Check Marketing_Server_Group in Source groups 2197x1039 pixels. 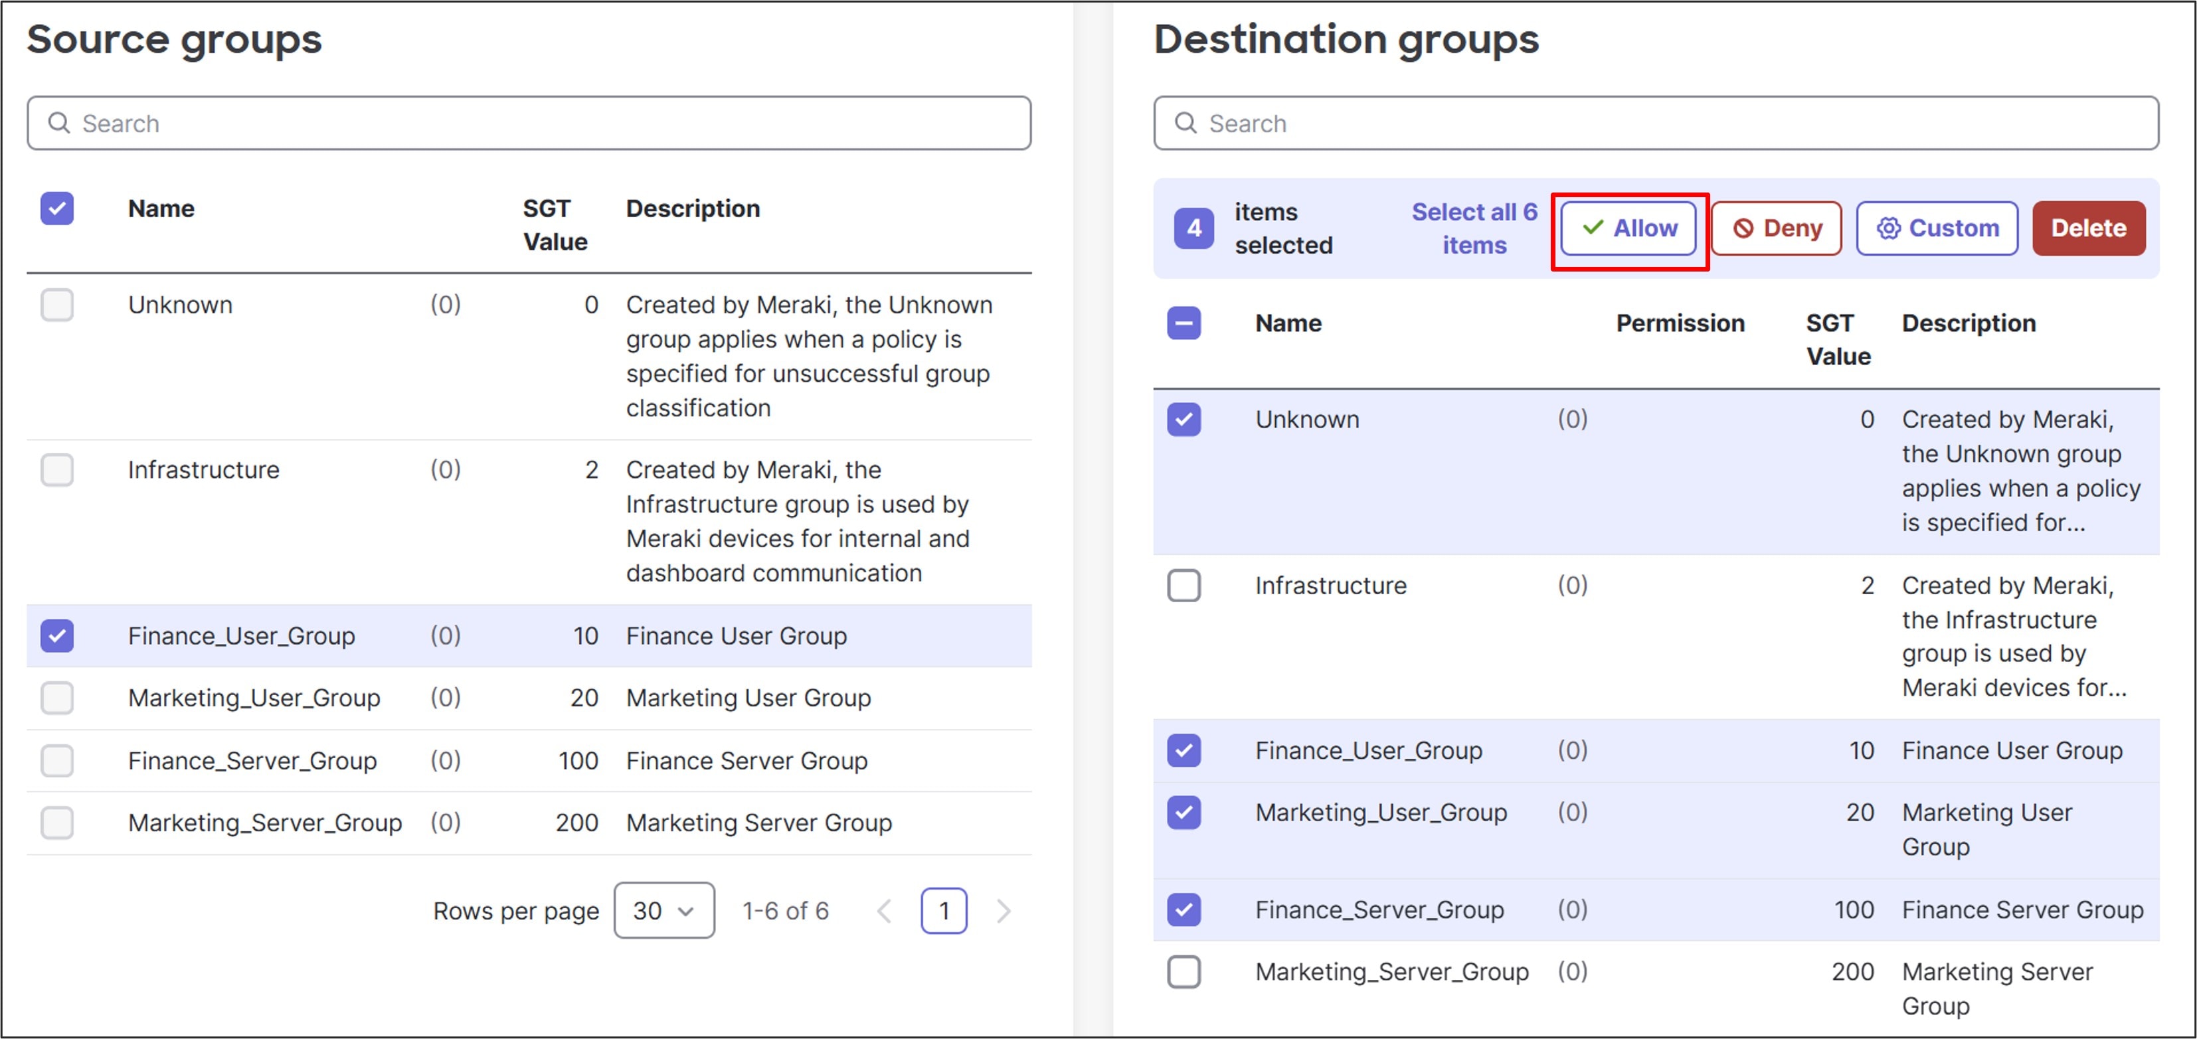coord(57,823)
